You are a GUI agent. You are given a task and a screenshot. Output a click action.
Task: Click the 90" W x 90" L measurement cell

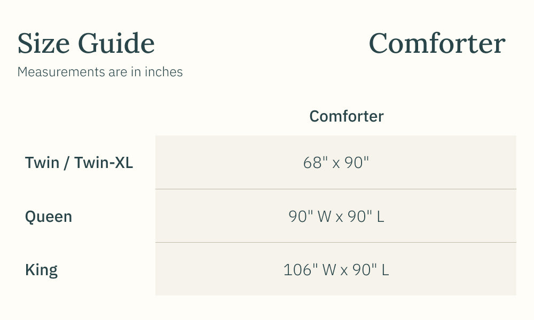[x=336, y=217]
